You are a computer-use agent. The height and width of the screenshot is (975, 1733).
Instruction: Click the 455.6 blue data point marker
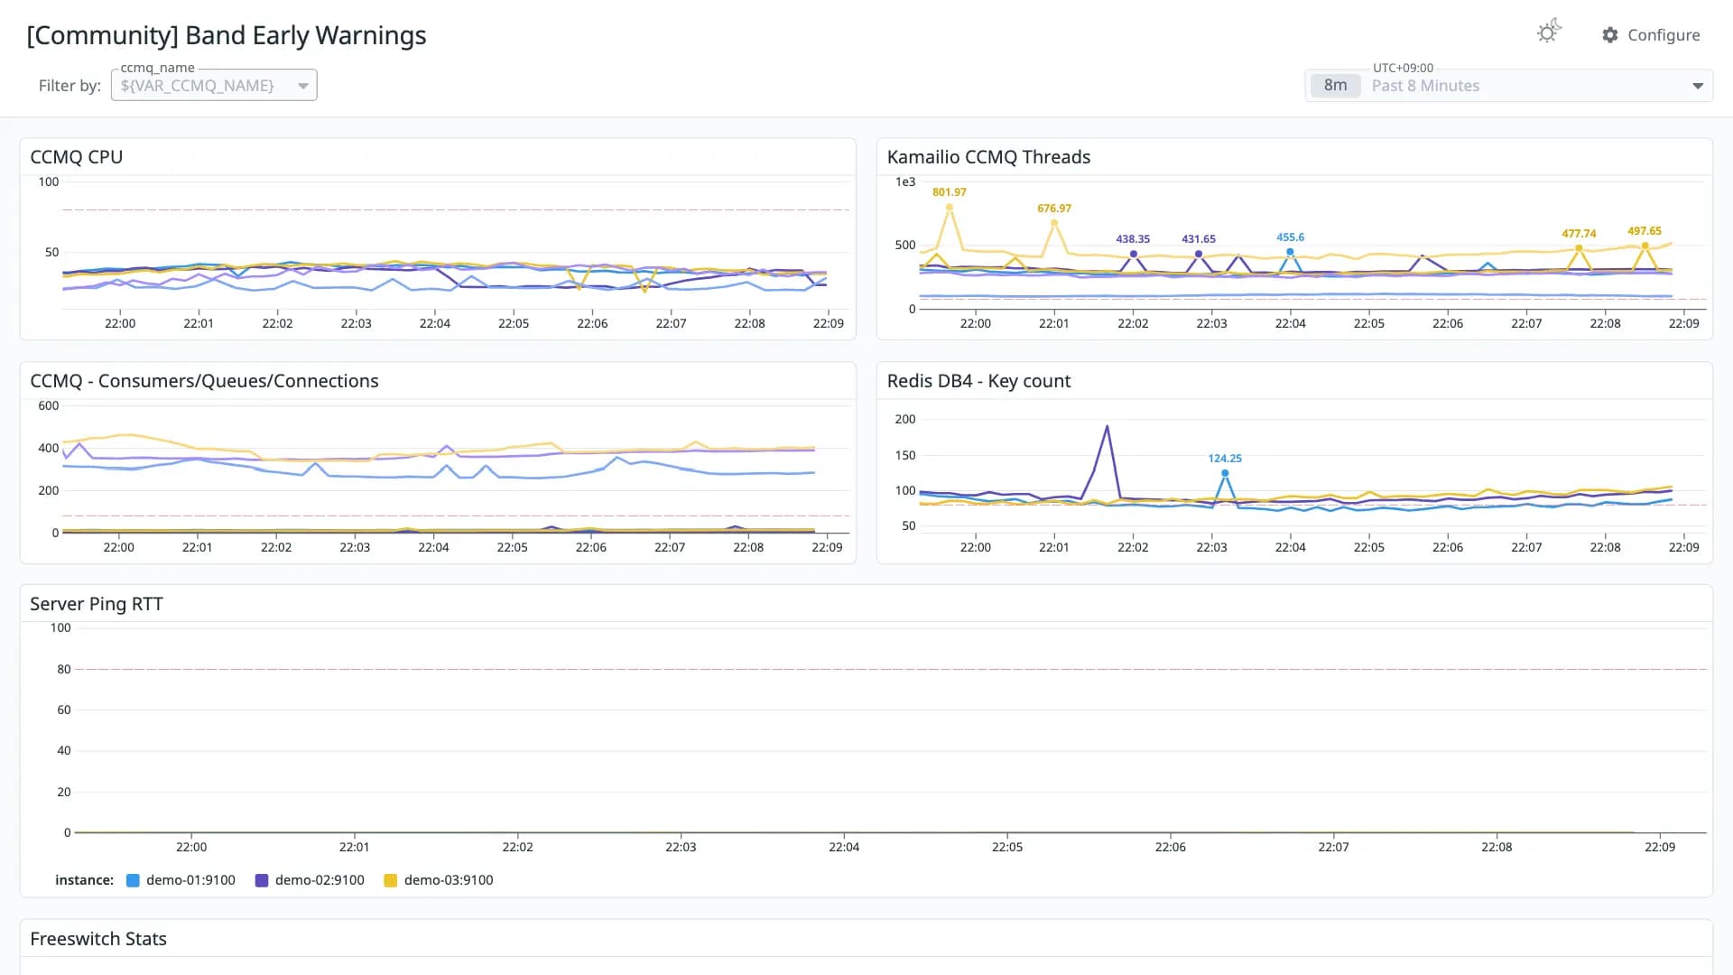pyautogui.click(x=1290, y=252)
